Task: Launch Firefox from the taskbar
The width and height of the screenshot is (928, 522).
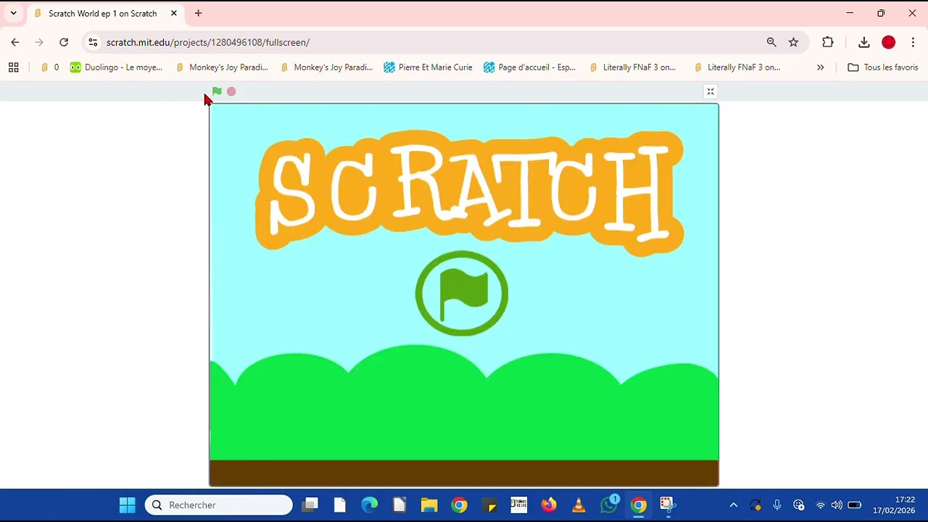Action: coord(549,505)
